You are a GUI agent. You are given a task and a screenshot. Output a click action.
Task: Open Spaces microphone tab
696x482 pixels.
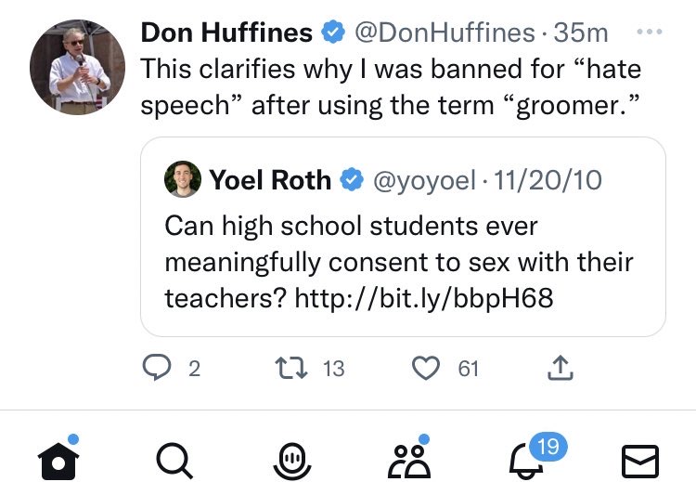point(290,460)
